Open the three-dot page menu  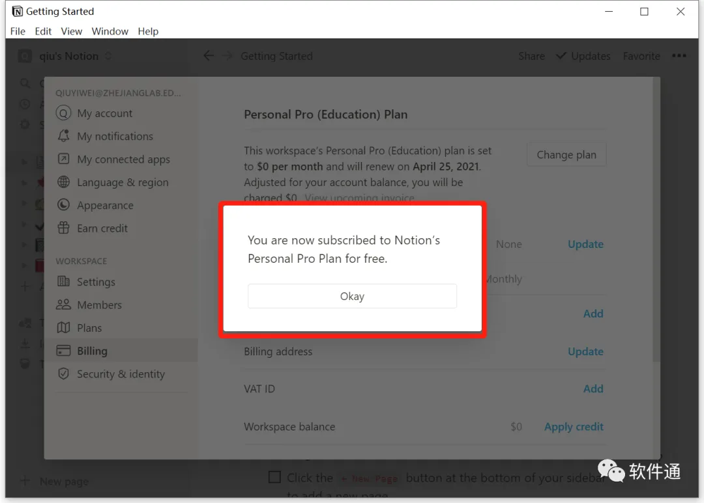tap(679, 55)
